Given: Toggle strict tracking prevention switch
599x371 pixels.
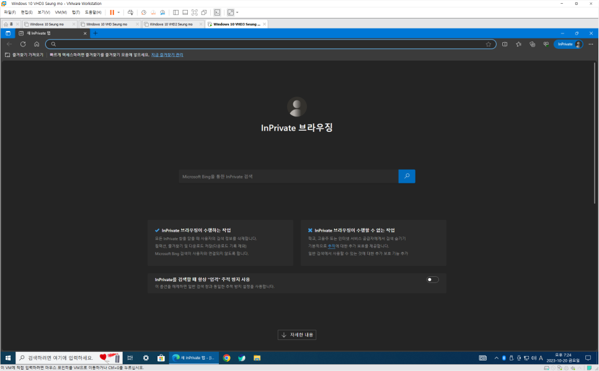Looking at the screenshot, I should point(432,280).
